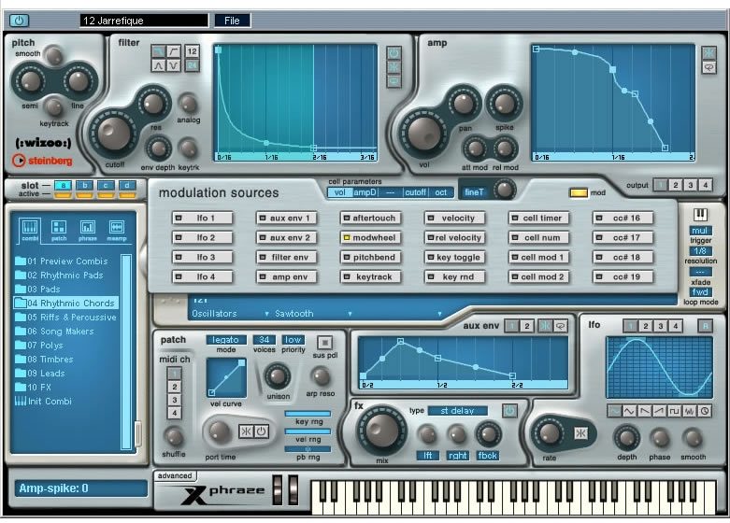Click the amp envelope sync icon
This screenshot has height=523, width=730.
pos(709,52)
